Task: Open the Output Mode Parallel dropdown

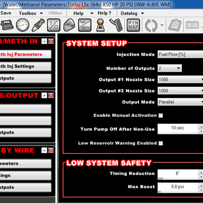Action: [x=180, y=102]
